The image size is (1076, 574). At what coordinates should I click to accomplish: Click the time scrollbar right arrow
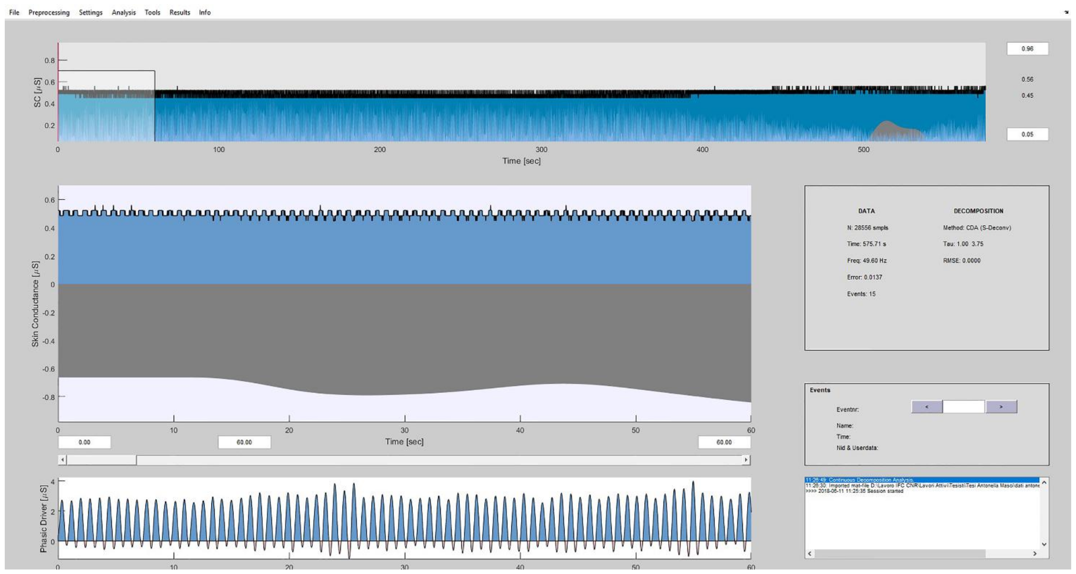click(746, 460)
